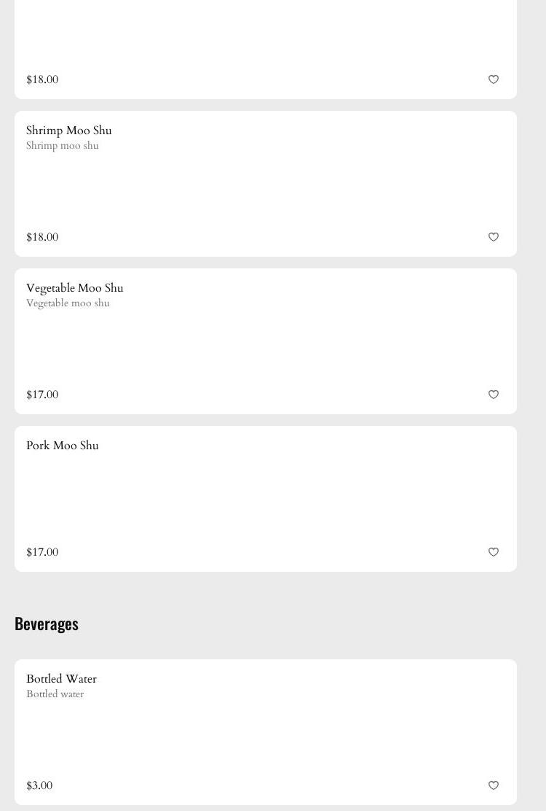Add Bottled Water to favorites
This screenshot has width=546, height=811.
point(494,785)
